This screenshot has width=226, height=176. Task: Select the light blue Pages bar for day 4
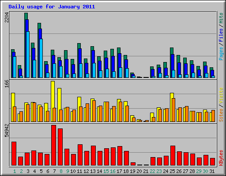(x=34, y=69)
